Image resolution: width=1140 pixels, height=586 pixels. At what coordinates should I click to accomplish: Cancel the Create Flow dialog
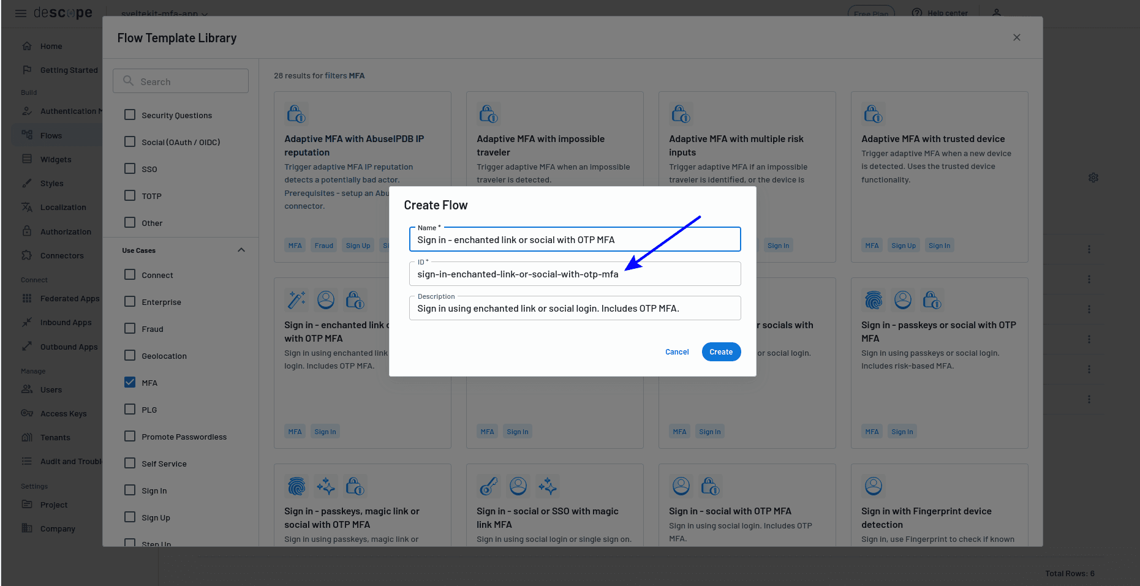click(677, 351)
